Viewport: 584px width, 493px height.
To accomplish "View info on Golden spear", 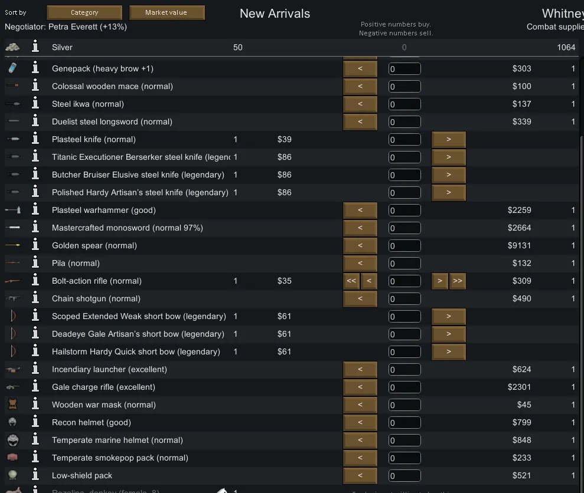I will point(35,245).
